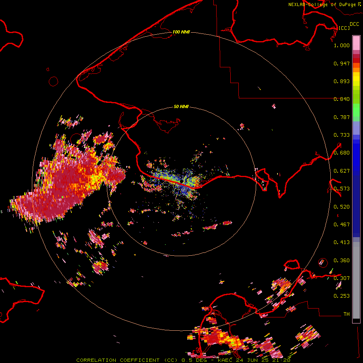This screenshot has width=363, height=363.
Task: Click the DCC label above the color scale
Action: (x=354, y=24)
